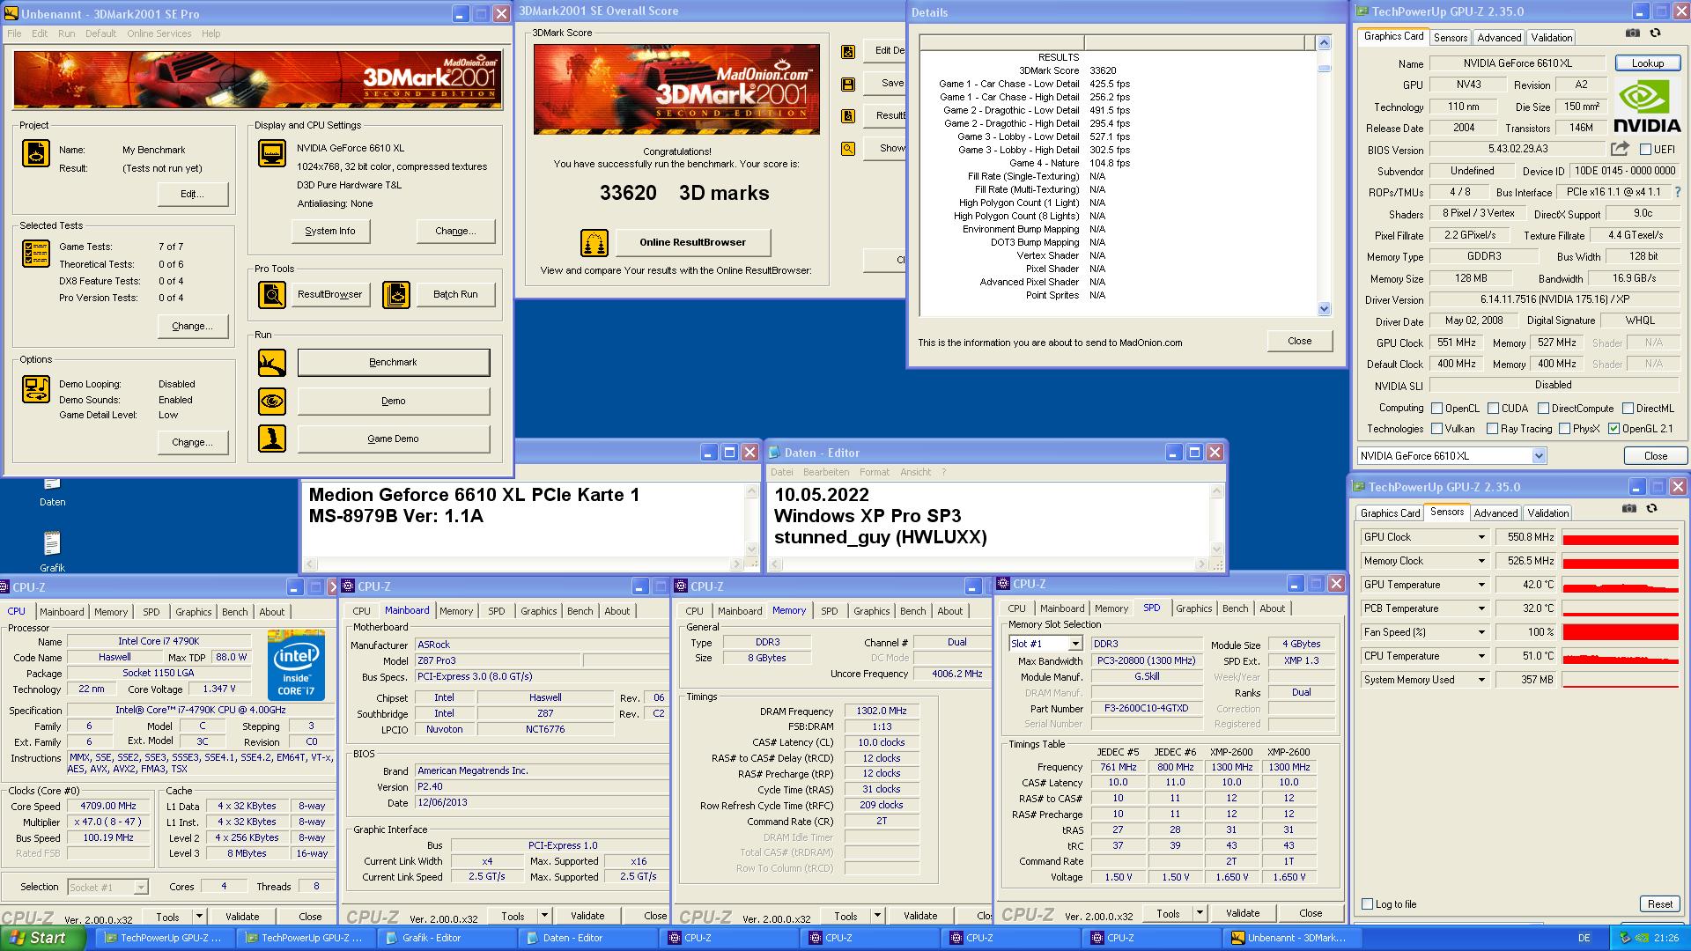Open the Default menu in 3DMark

pos(100,33)
